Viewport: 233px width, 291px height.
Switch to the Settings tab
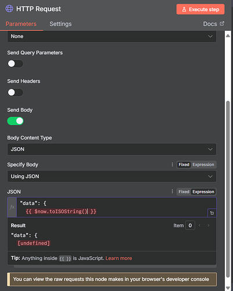(x=60, y=24)
